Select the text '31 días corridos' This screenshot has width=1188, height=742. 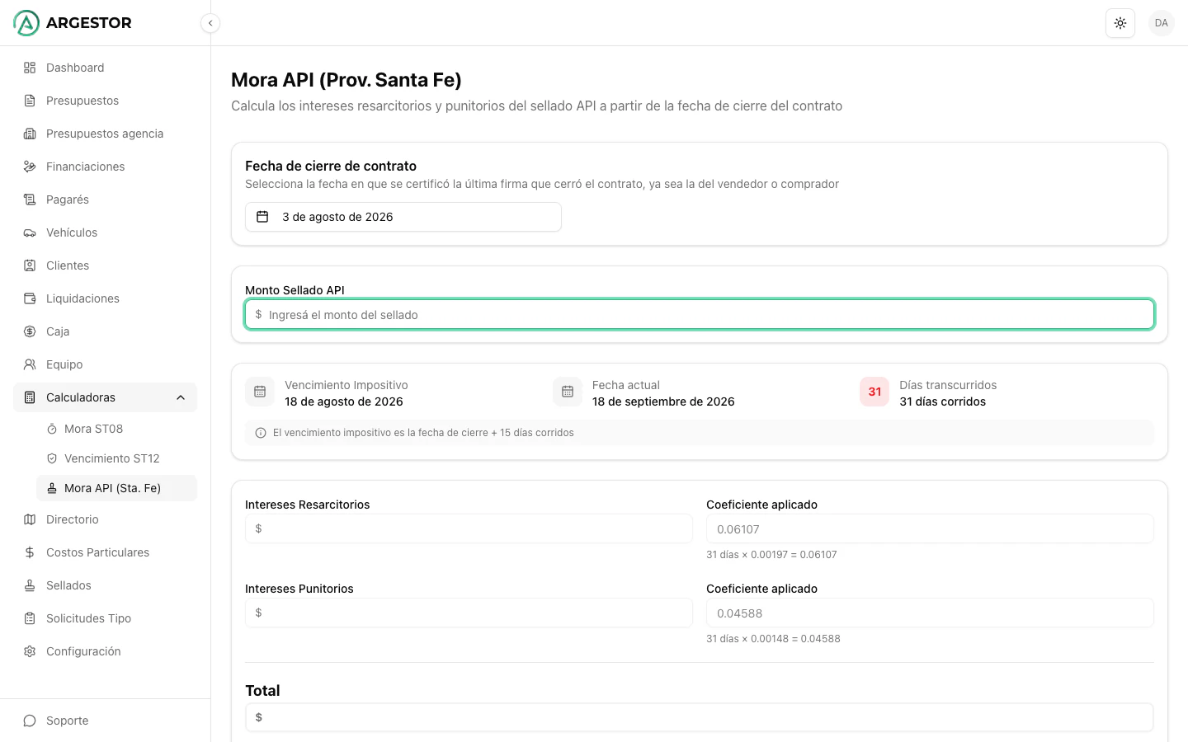point(943,402)
